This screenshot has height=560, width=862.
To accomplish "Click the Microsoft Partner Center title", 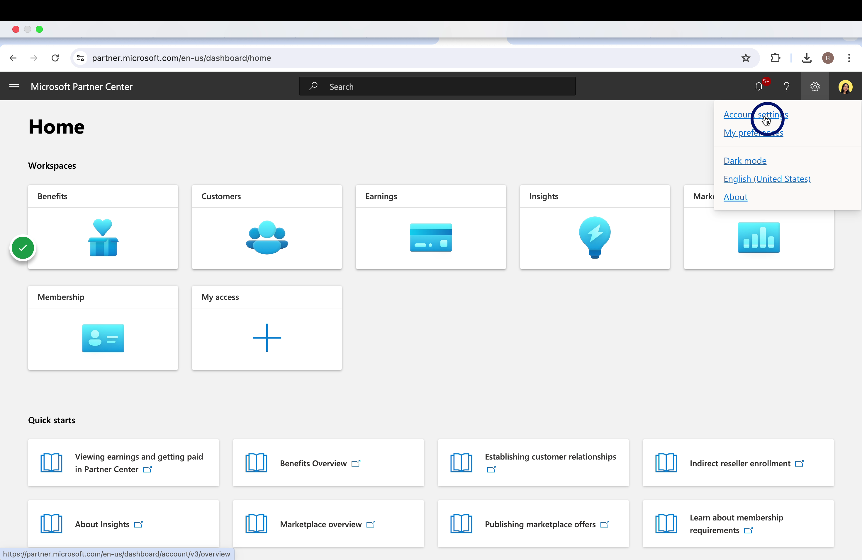I will [x=82, y=86].
